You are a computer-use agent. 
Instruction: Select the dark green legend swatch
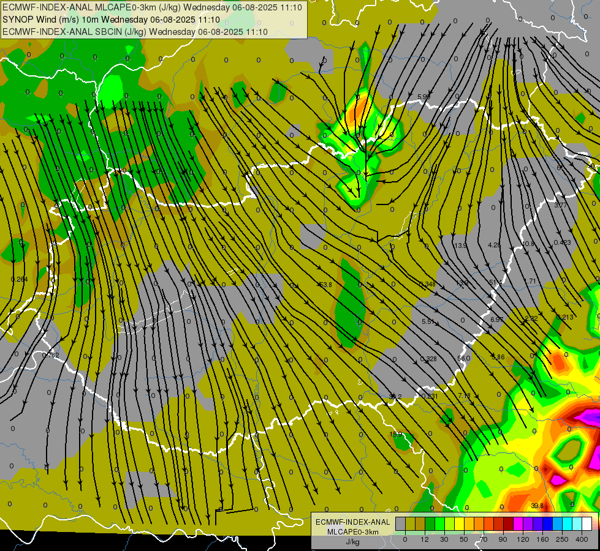[430, 523]
